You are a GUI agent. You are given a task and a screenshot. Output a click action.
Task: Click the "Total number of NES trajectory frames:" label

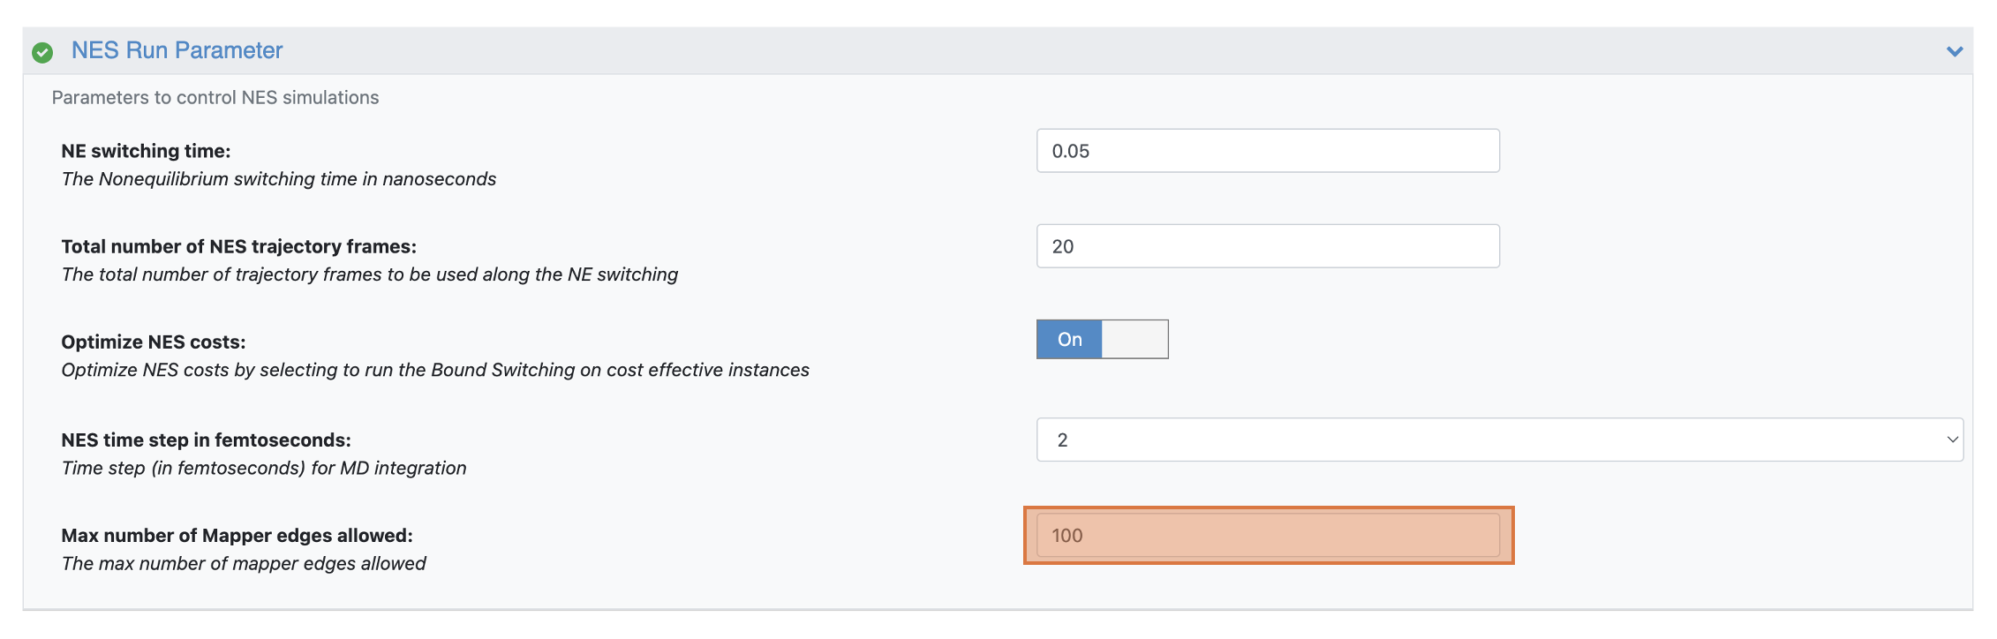pyautogui.click(x=238, y=246)
